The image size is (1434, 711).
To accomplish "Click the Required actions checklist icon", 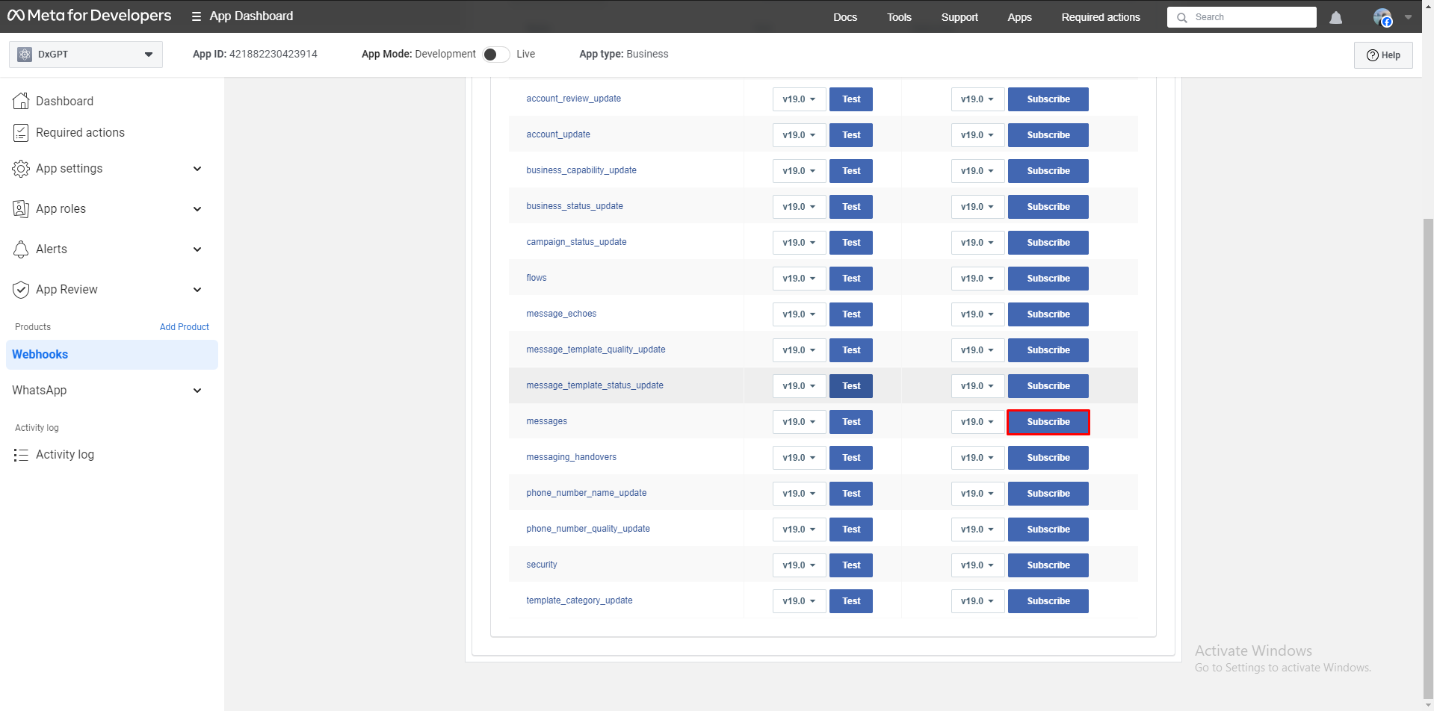I will [x=21, y=133].
